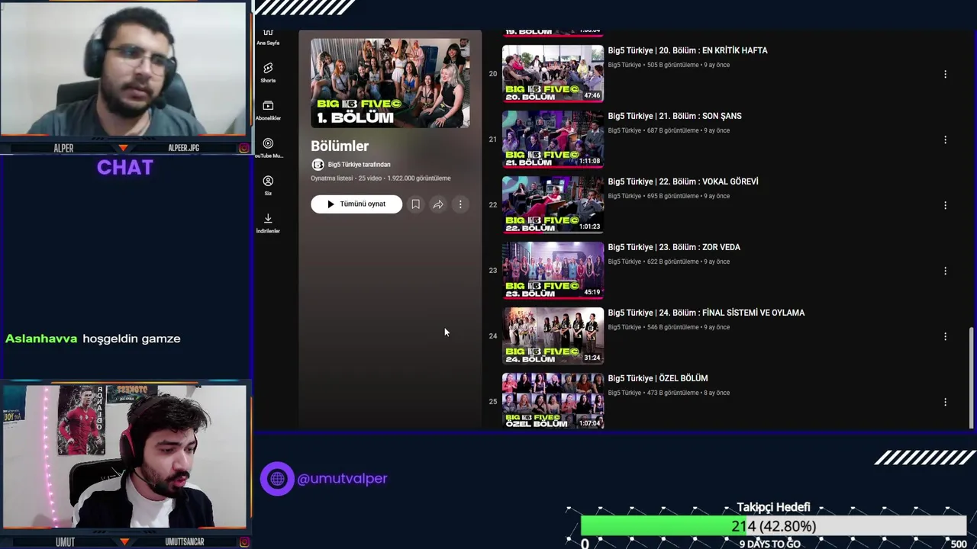Click the 9 DAYS TO GO text
Image resolution: width=977 pixels, height=549 pixels.
coord(770,544)
